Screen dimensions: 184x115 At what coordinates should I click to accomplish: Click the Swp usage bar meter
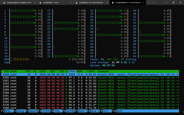pyautogui.click(x=45, y=62)
